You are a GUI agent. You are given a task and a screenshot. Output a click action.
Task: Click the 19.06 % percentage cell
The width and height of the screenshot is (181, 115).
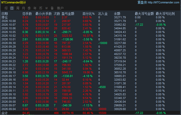[88, 72]
